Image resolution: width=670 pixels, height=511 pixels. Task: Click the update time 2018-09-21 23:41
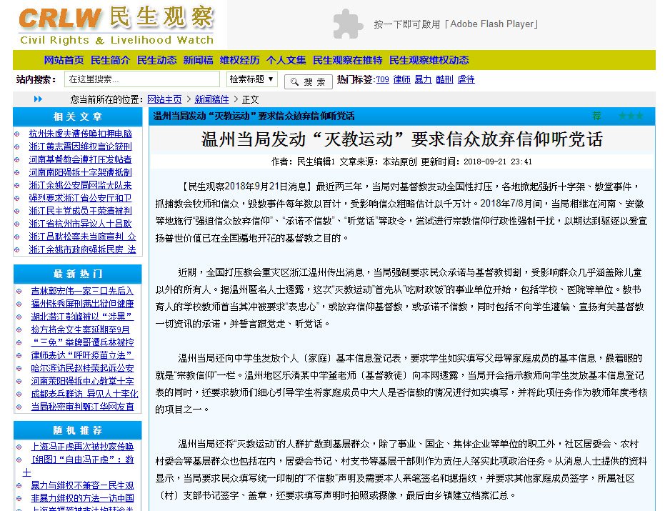tap(498, 162)
